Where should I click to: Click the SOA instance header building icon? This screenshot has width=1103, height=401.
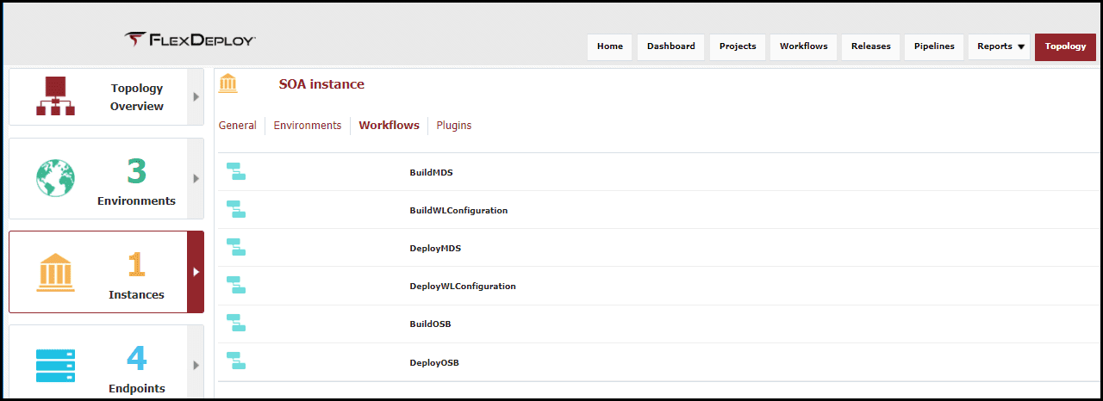228,83
